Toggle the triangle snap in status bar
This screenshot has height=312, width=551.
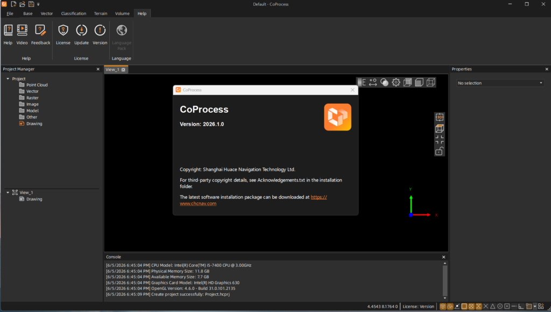(493, 307)
